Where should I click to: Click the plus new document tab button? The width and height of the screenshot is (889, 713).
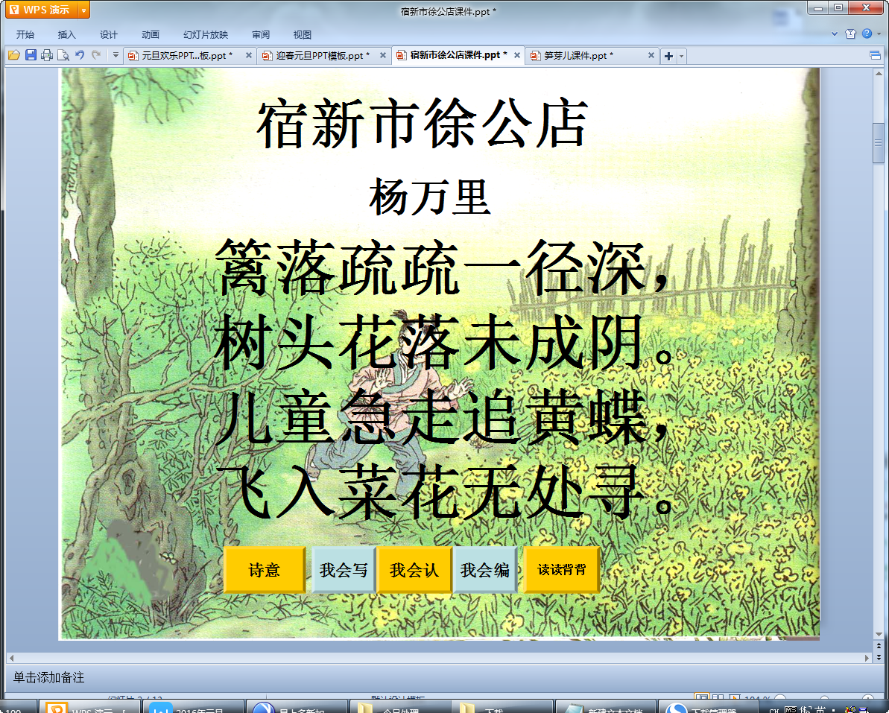point(669,56)
